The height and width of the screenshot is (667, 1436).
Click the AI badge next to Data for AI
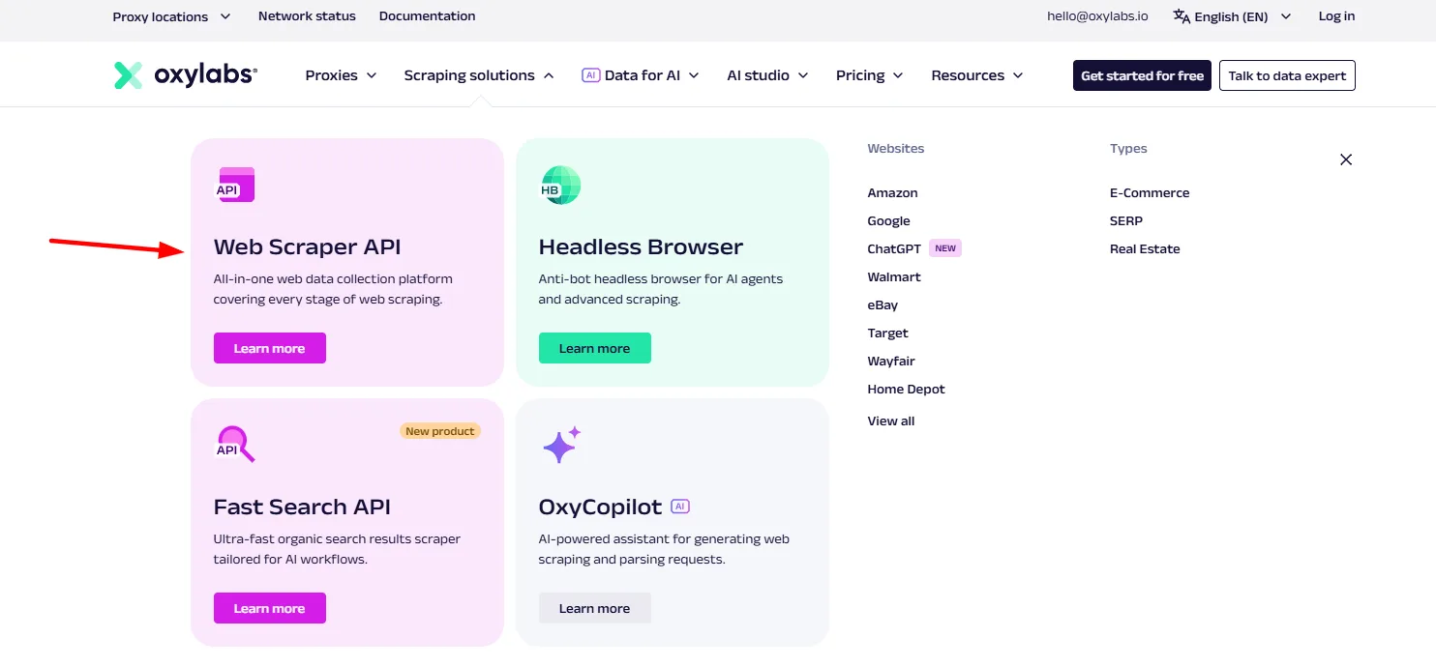coord(590,73)
